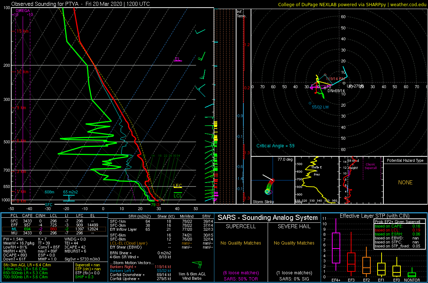Click '(6 loose matches)' text

[x=241, y=272]
